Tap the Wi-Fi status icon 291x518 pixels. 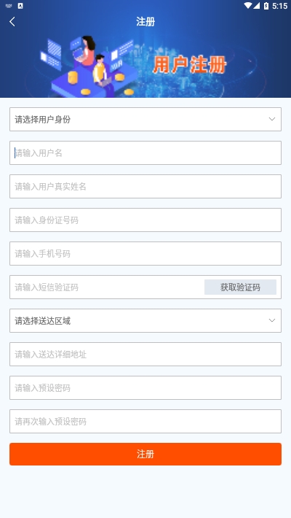(x=248, y=6)
